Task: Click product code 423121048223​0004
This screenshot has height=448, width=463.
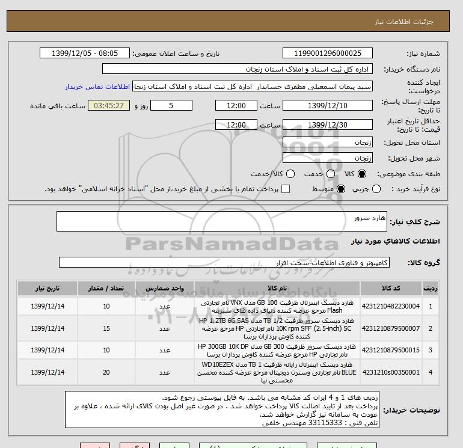Action: click(391, 306)
